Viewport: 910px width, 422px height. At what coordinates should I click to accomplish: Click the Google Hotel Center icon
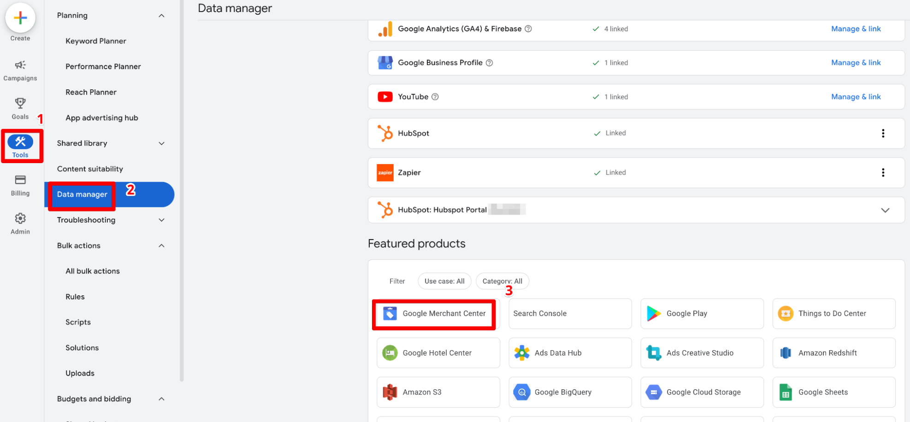(x=390, y=353)
